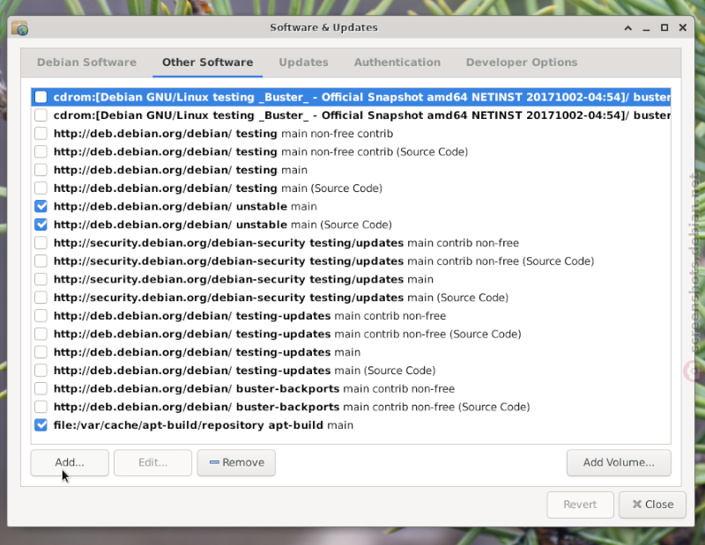This screenshot has width=705, height=545.
Task: Select the Other Software tab
Action: (x=208, y=63)
